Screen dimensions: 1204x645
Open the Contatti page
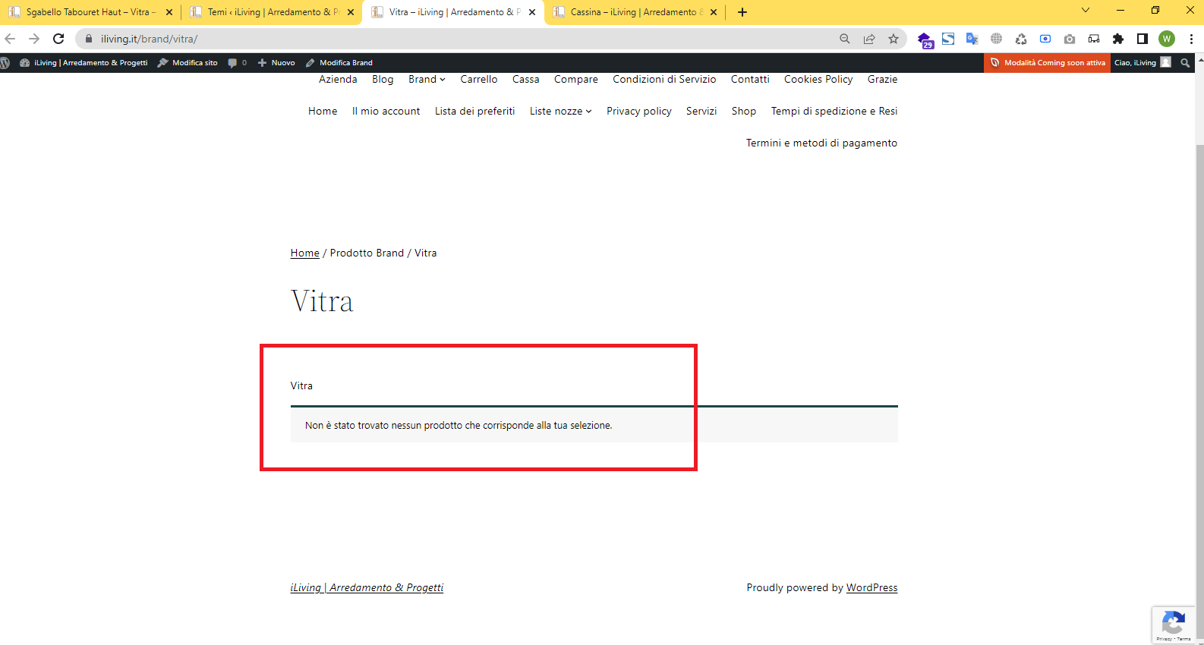tap(750, 79)
